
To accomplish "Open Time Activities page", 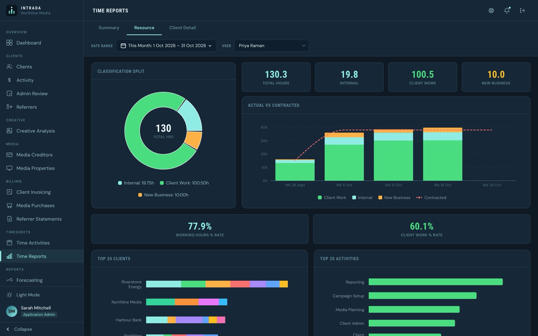I will (42, 243).
